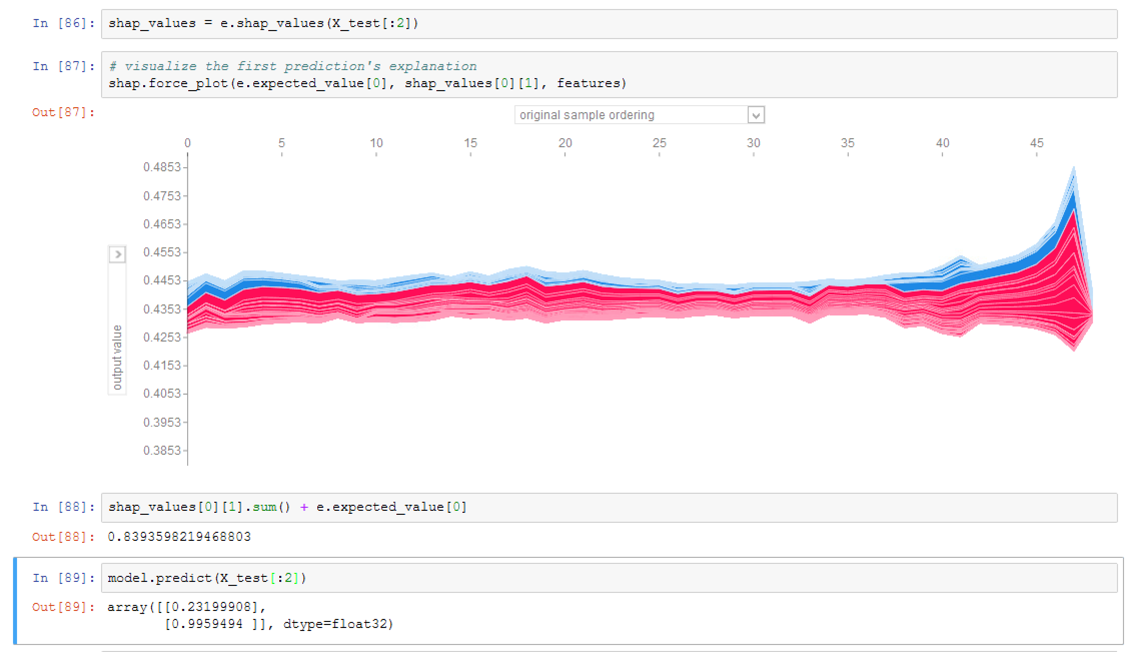
Task: Click the x-axis tick label 30
Action: (754, 143)
